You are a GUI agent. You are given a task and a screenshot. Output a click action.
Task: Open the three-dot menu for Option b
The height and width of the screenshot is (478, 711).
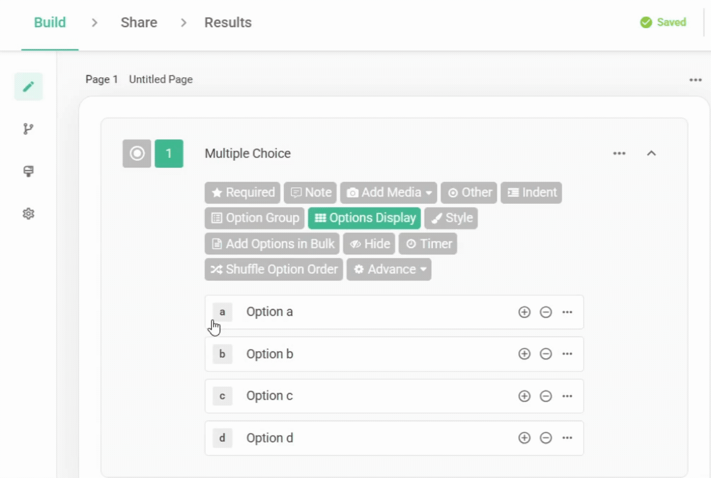click(567, 353)
